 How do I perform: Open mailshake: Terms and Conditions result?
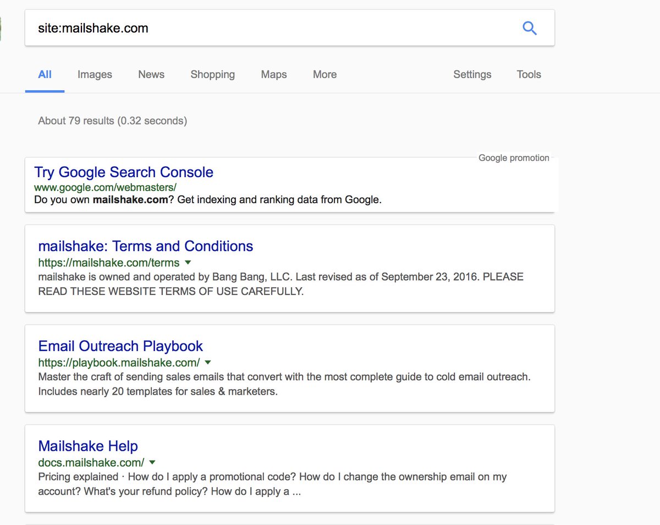(146, 246)
